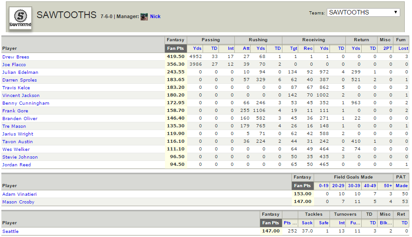
Task: Open Julian Edelman player link
Action: 20,72
